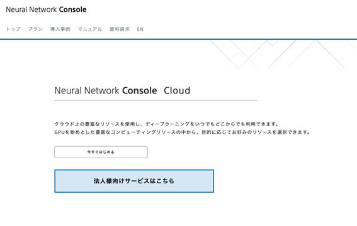Select the Neural Network Console Cloud heading

[x=122, y=90]
